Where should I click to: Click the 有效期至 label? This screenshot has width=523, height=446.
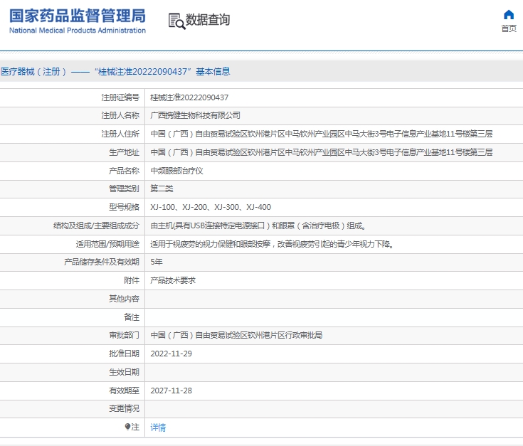click(x=124, y=391)
